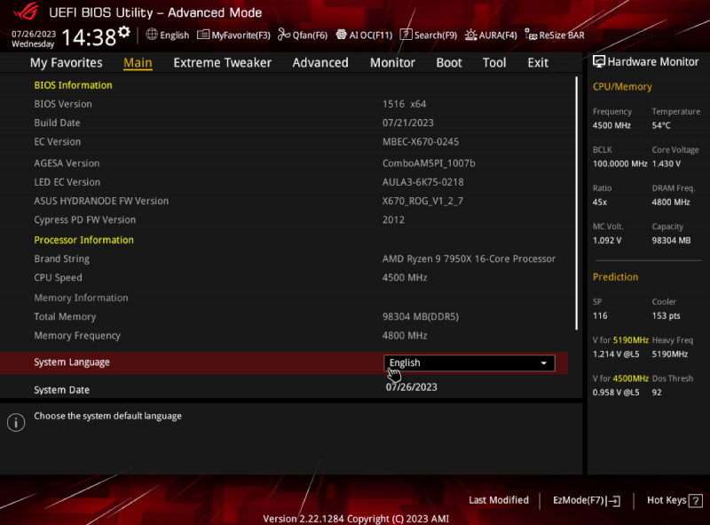
Task: Click the Prediction heading
Action: click(615, 277)
